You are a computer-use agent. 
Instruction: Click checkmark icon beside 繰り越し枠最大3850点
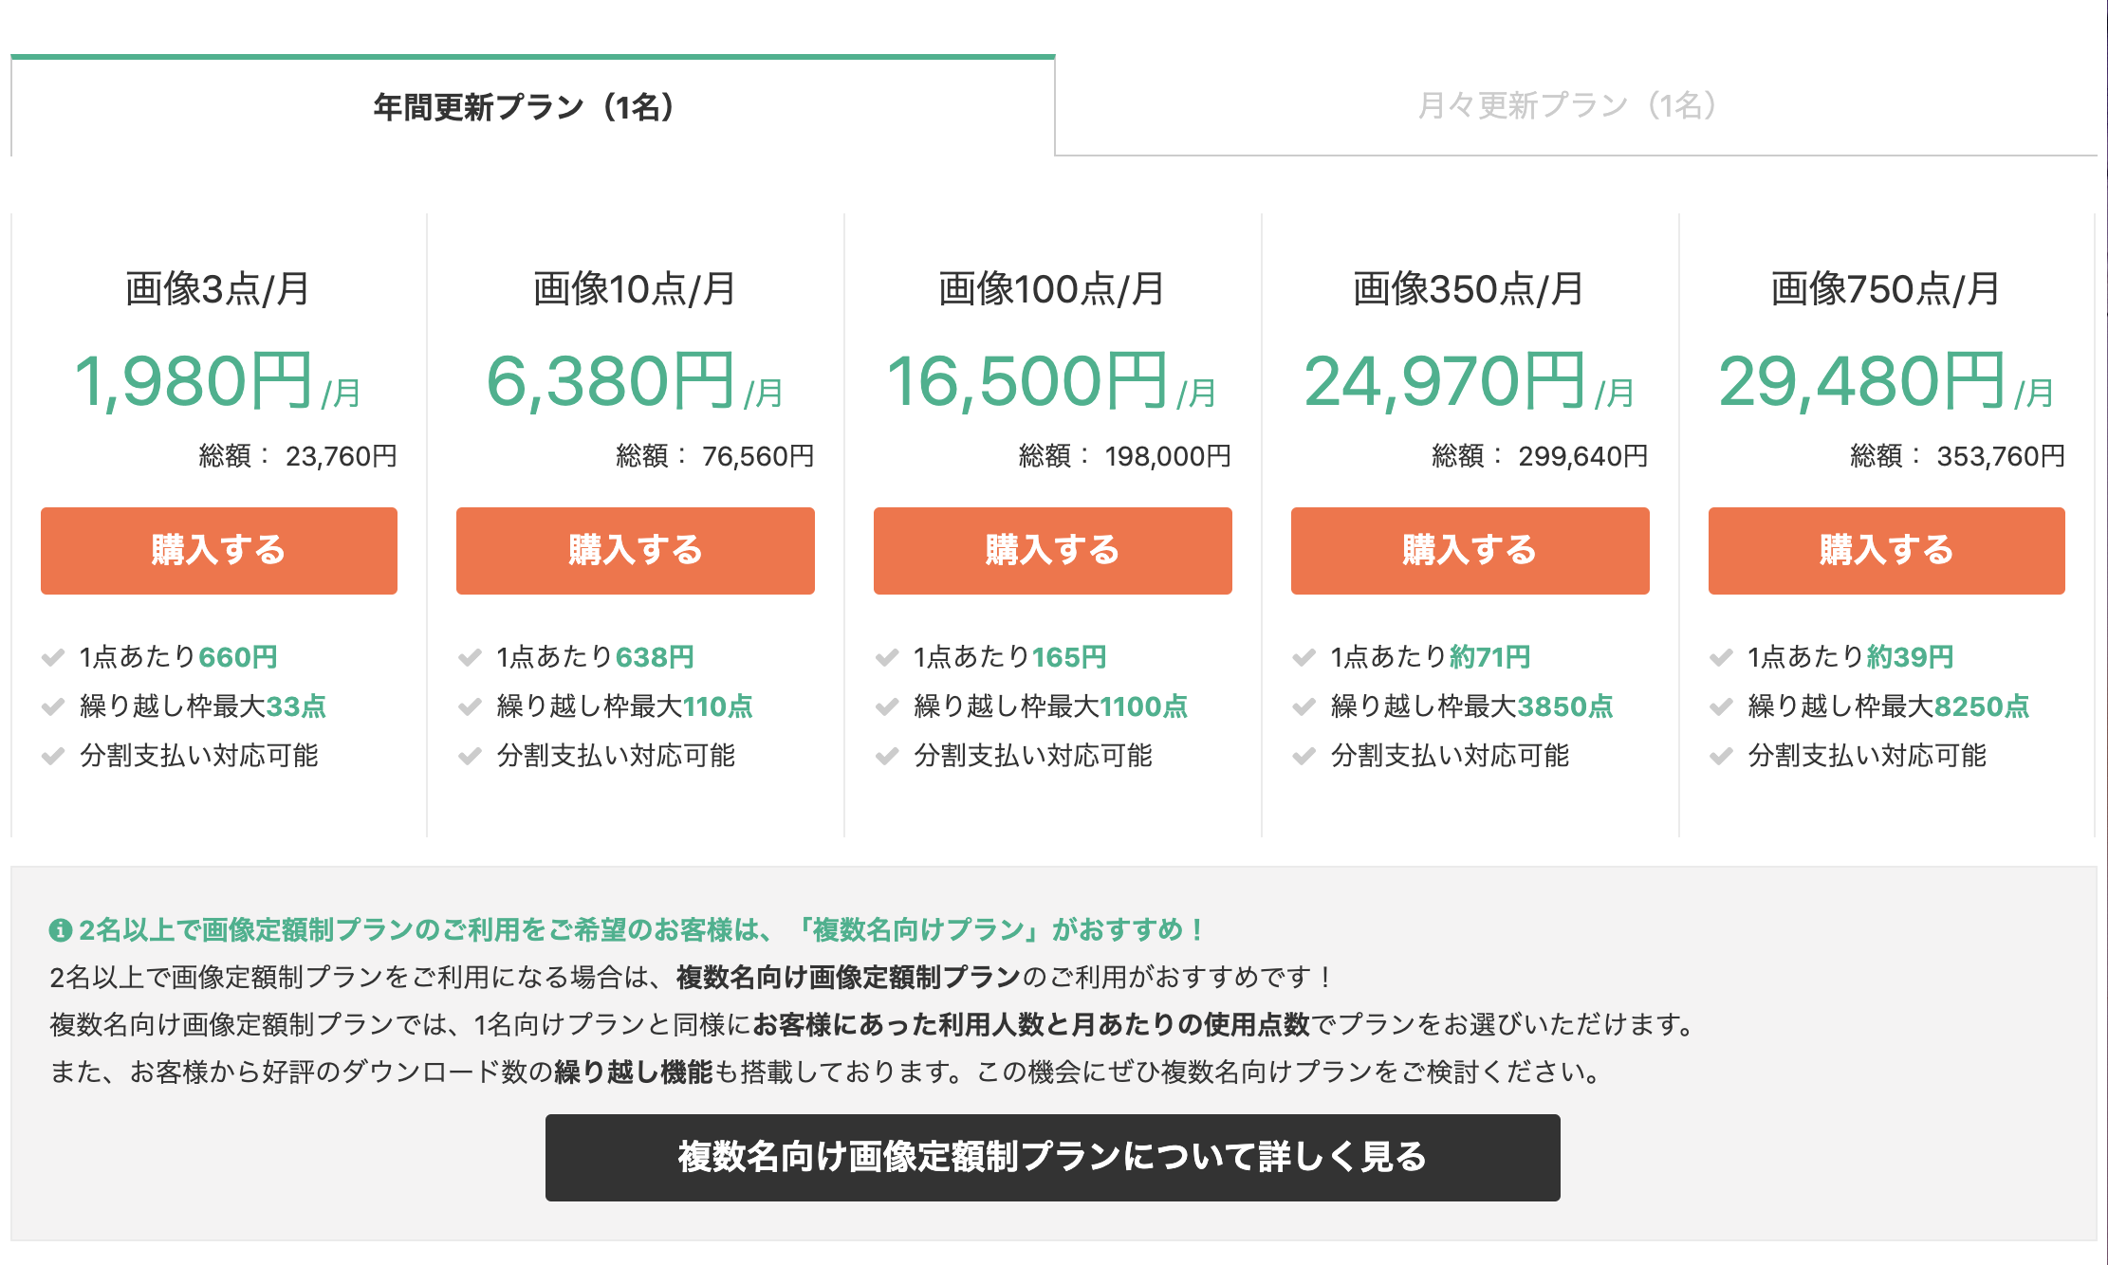click(x=1304, y=706)
